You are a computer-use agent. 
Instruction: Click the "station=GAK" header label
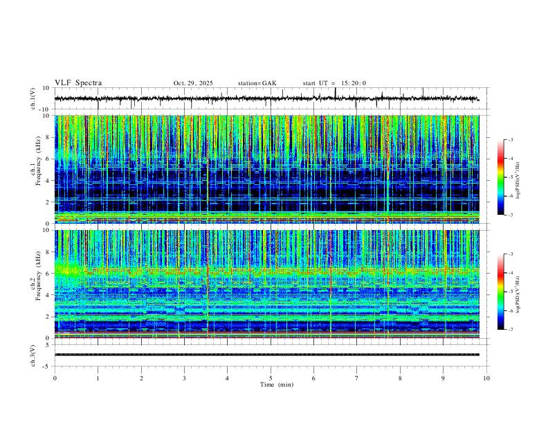[257, 83]
